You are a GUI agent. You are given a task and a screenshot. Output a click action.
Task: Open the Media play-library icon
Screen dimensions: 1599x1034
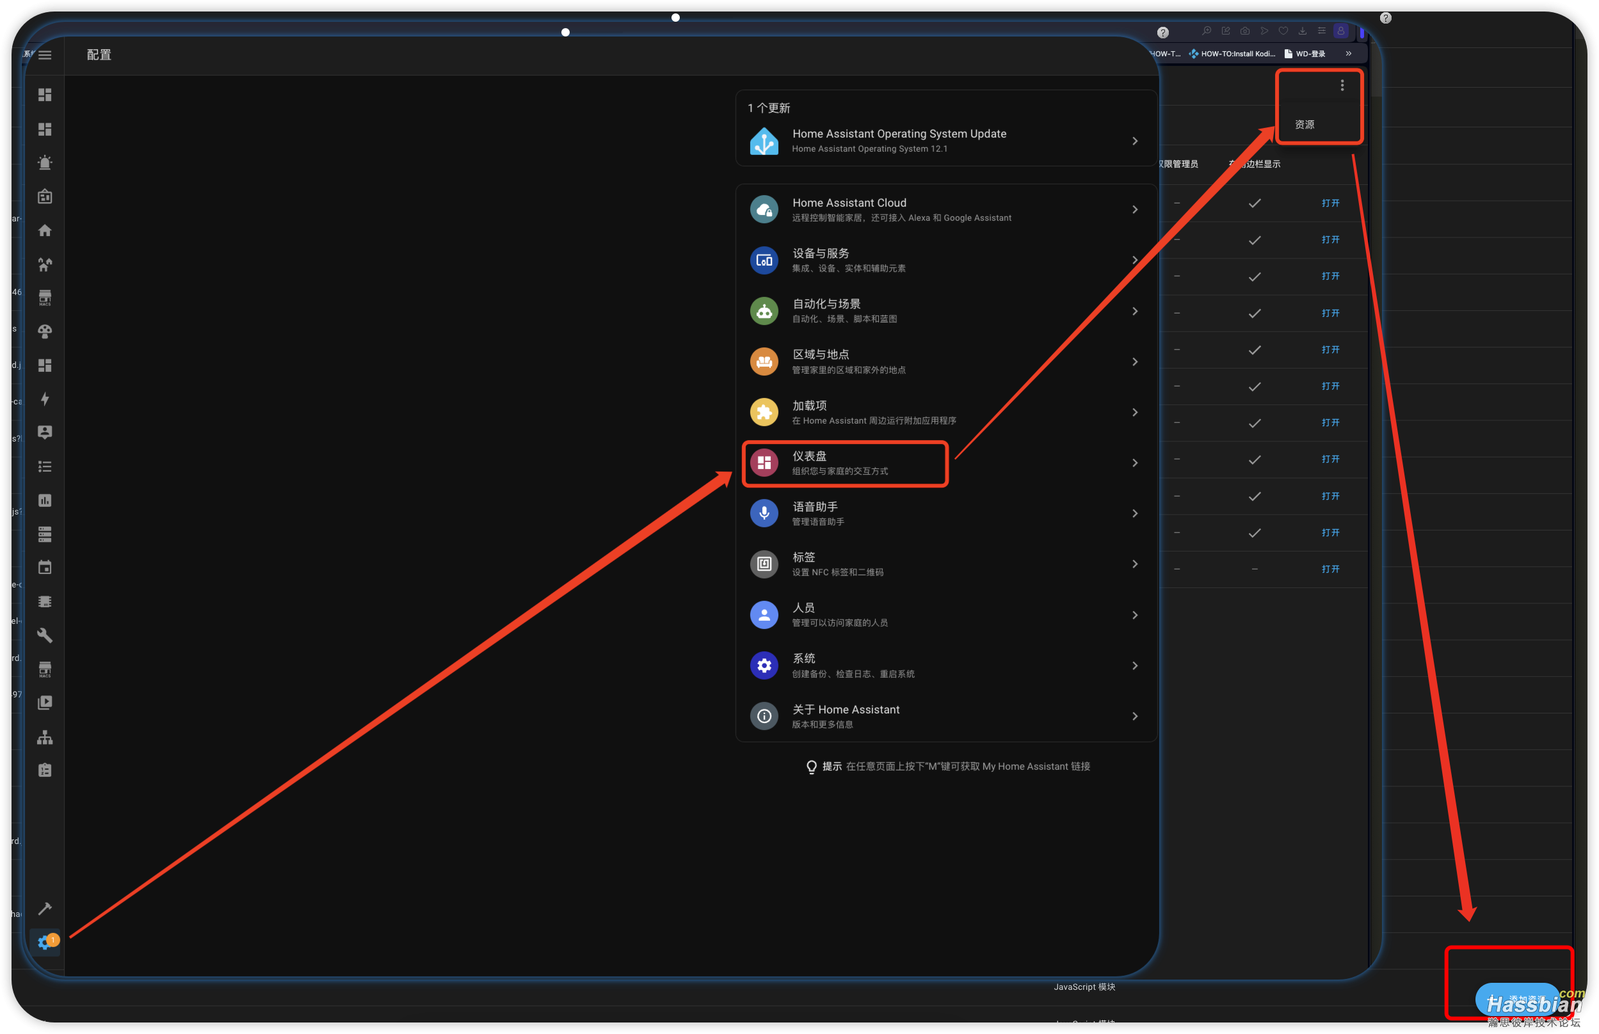pyautogui.click(x=45, y=703)
